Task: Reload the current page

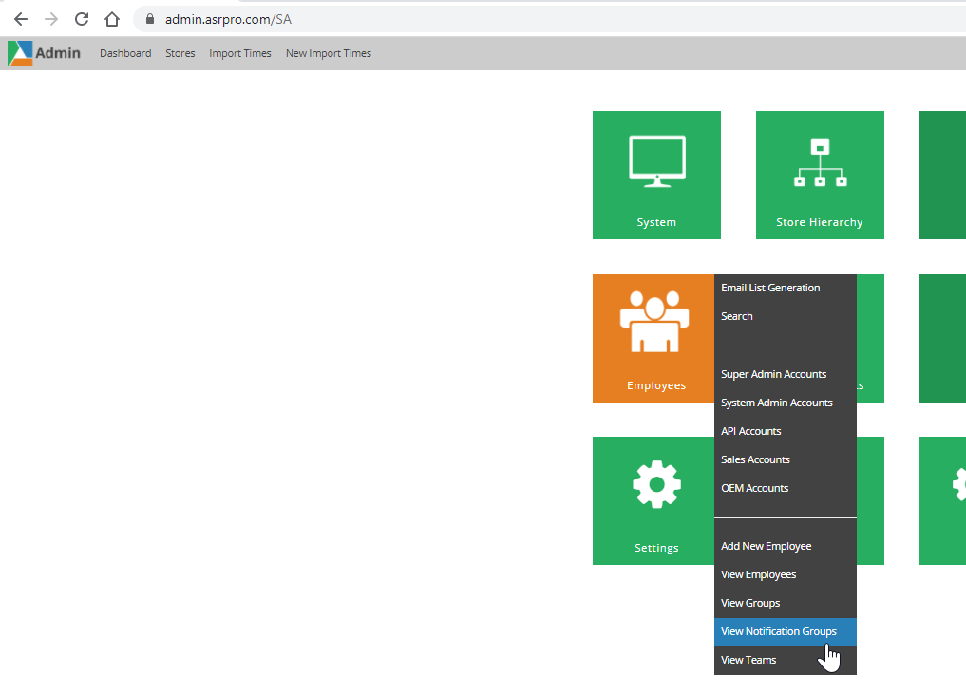Action: (x=81, y=17)
